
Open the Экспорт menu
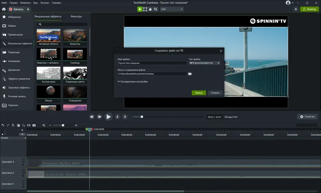45,2
